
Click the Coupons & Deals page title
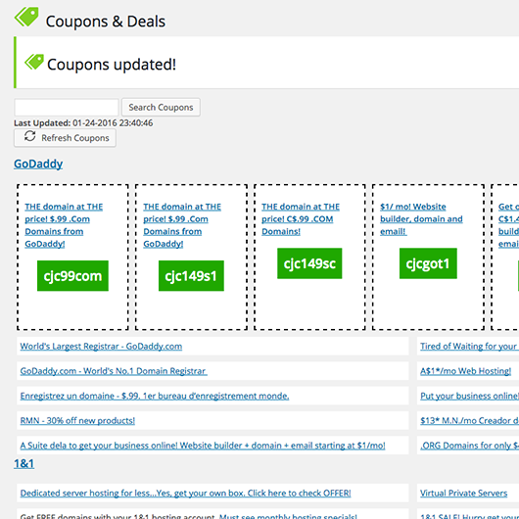[x=106, y=22]
